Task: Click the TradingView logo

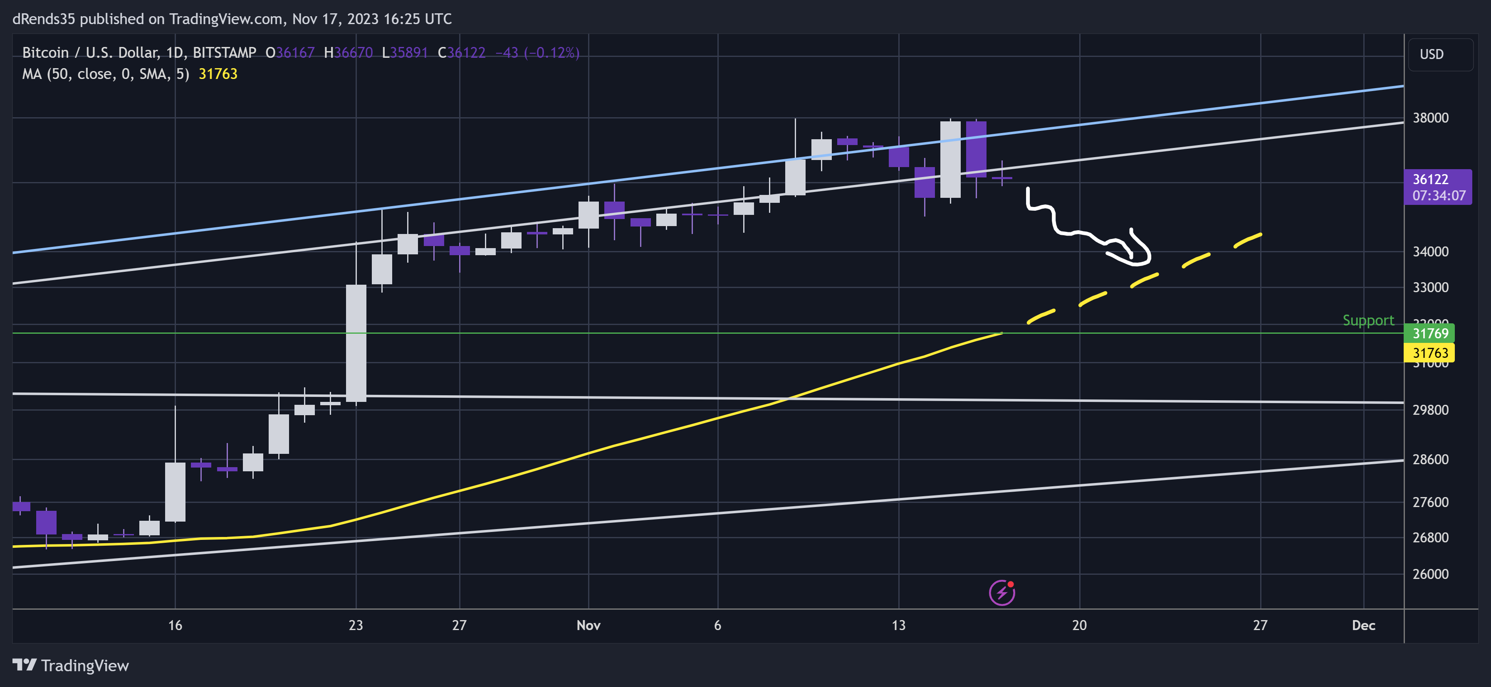Action: tap(71, 666)
